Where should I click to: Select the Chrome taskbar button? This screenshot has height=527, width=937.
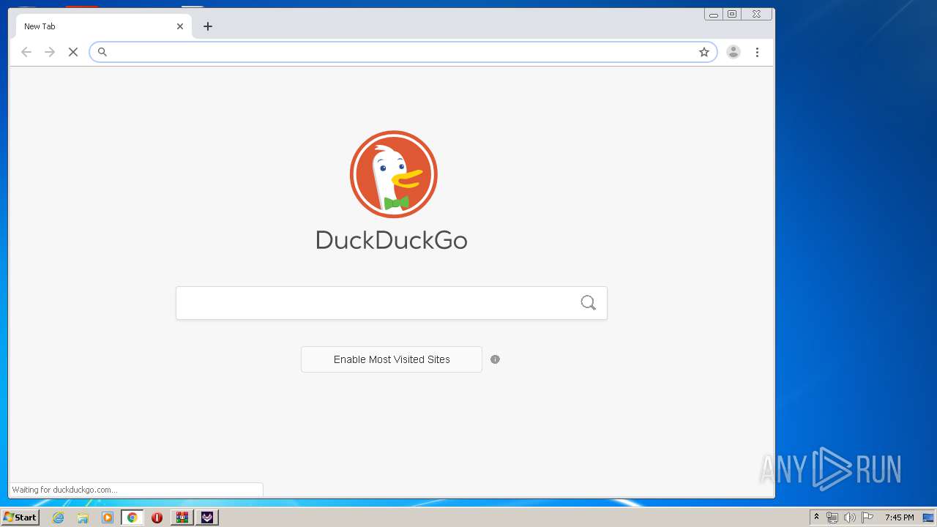pos(132,517)
